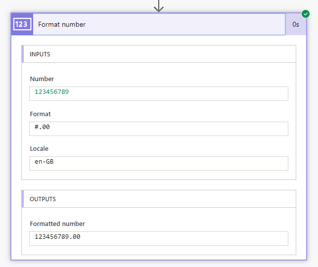Click the 0s duration label

tap(295, 25)
